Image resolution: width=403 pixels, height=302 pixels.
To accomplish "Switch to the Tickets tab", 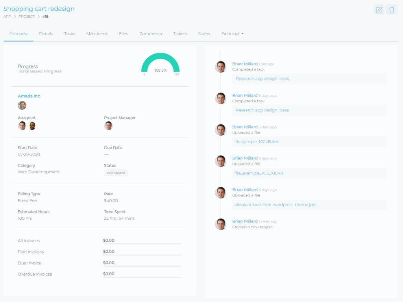I will tap(180, 34).
